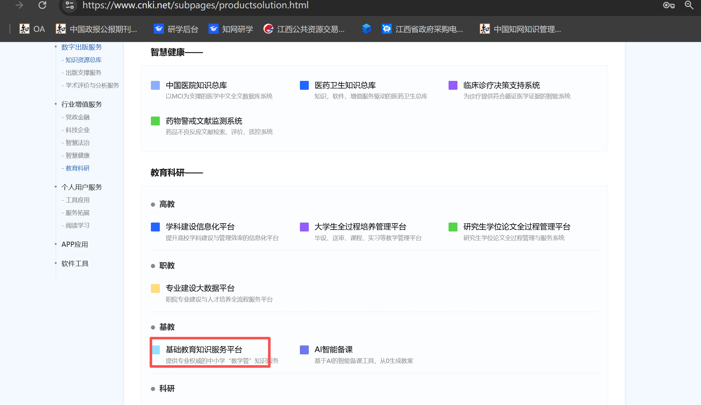
Task: Open the 中国知网知识管理 bookmark
Action: (x=520, y=29)
